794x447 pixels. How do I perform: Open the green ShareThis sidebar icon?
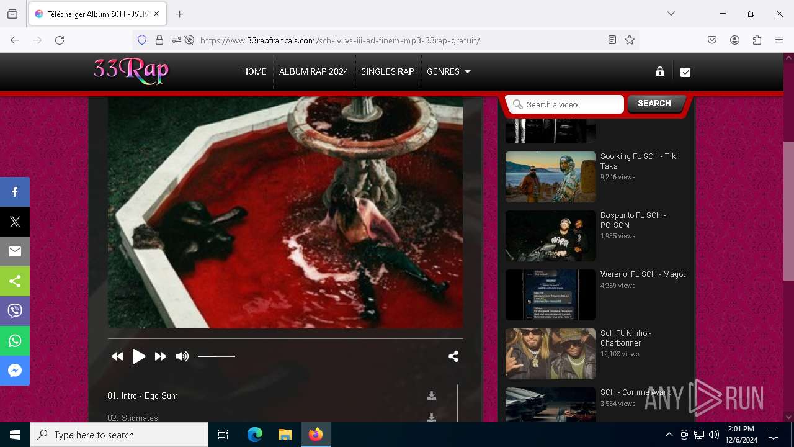coord(15,281)
